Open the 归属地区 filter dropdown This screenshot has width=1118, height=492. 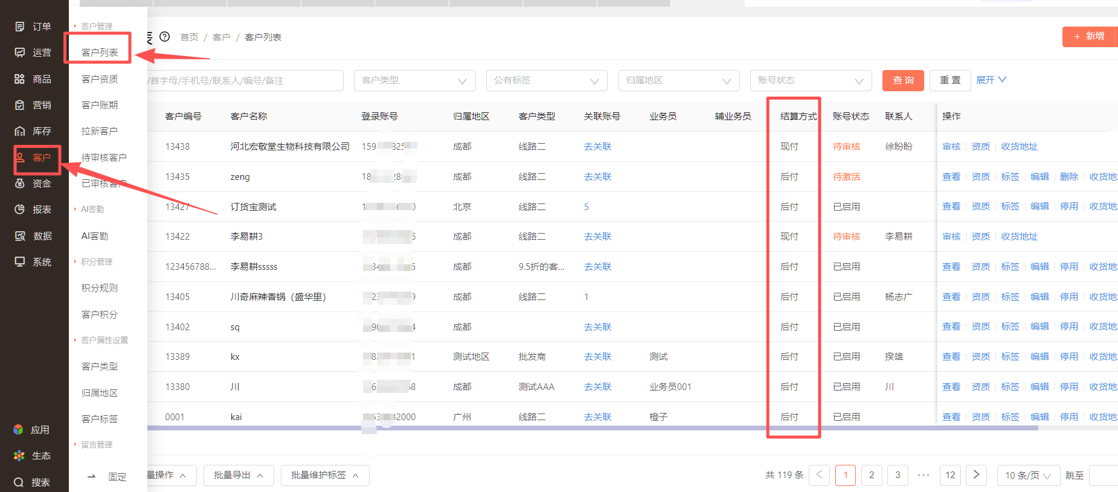point(679,80)
